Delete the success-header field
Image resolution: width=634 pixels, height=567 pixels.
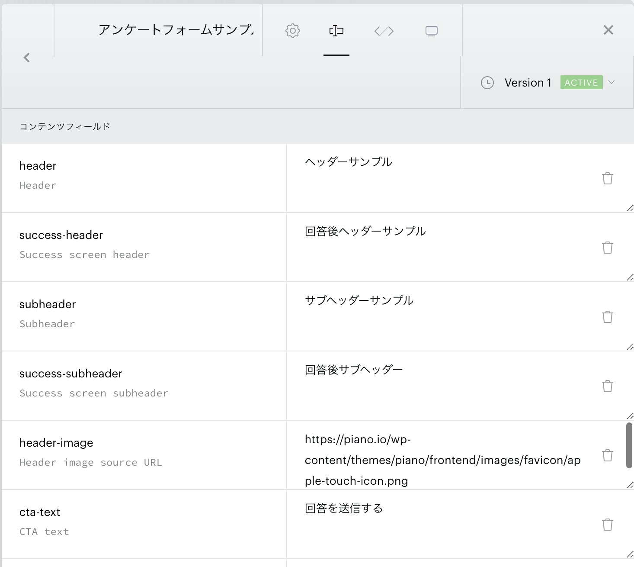(607, 248)
